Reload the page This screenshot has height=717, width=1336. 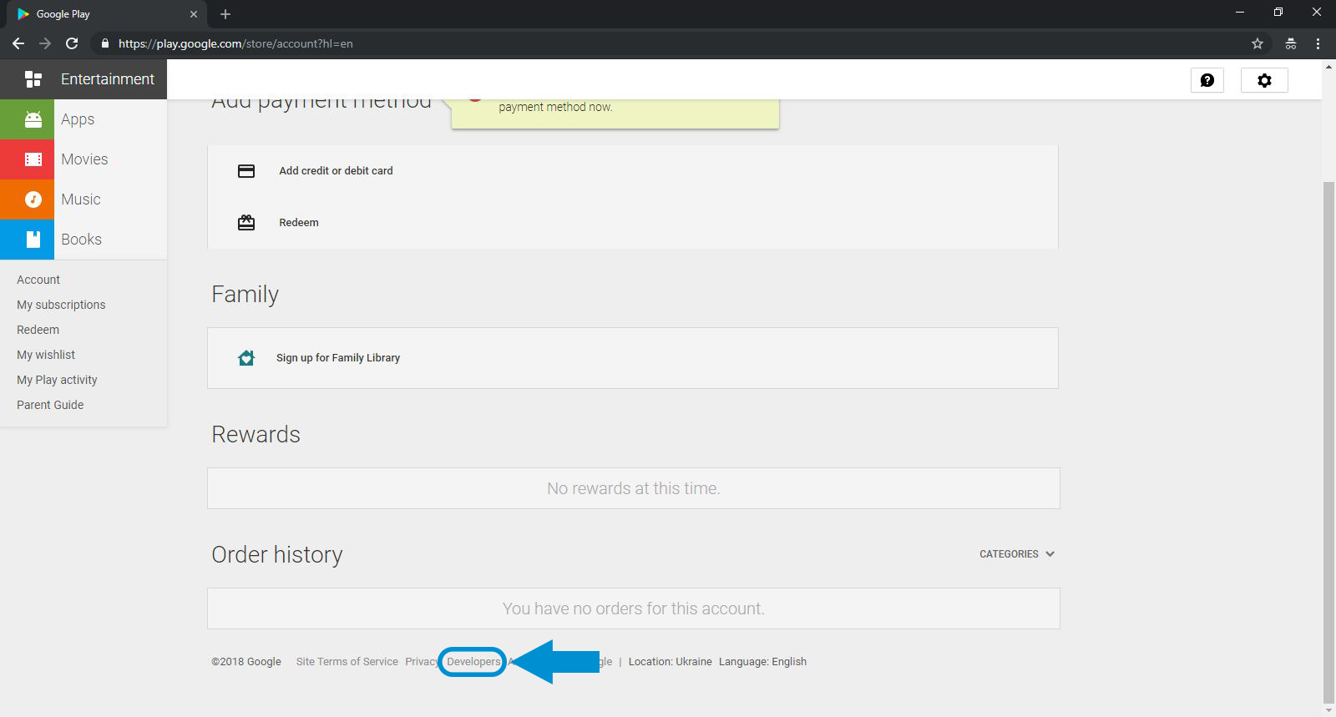[72, 43]
